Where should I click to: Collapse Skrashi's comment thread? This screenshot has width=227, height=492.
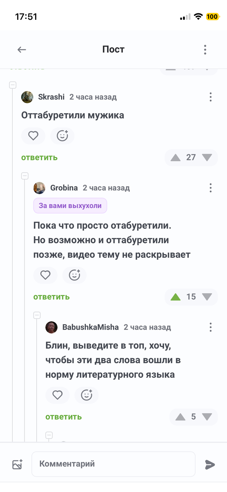pyautogui.click(x=13, y=85)
